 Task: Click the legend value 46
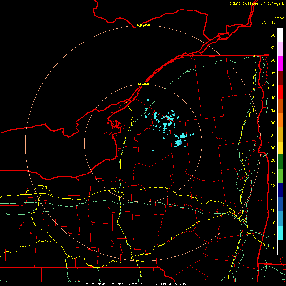click(x=273, y=98)
